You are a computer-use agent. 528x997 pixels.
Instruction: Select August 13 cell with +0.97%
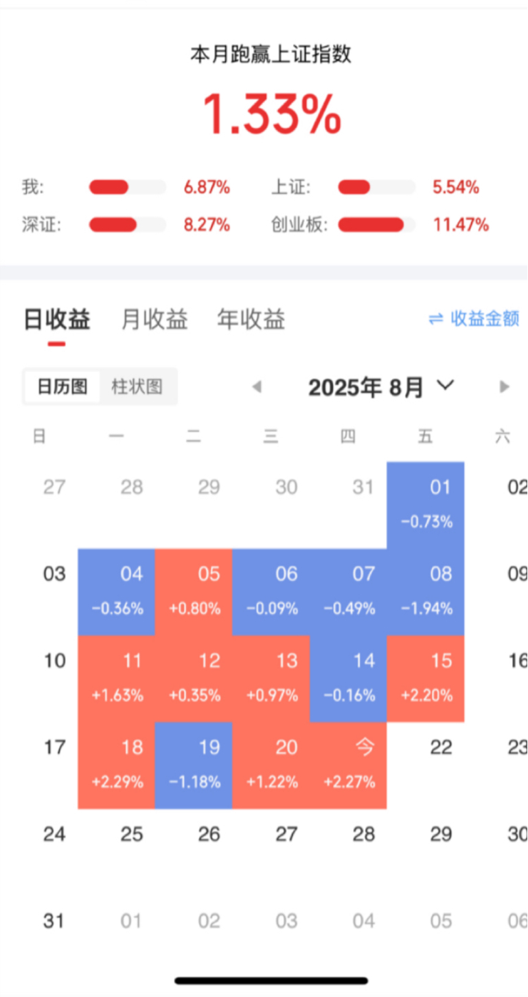coord(271,679)
